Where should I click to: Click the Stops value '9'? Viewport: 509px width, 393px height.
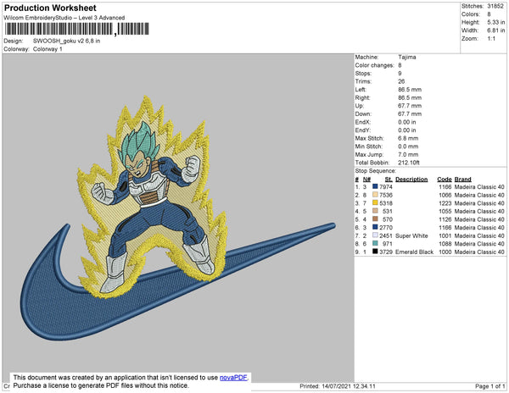400,73
